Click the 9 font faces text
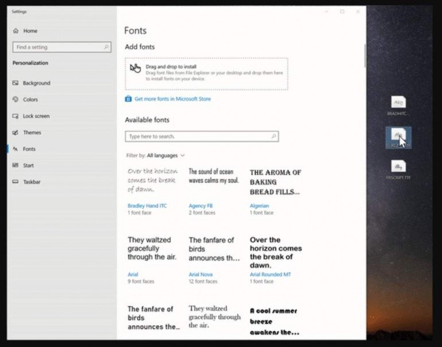Image resolution: width=442 pixels, height=347 pixels. pyautogui.click(x=141, y=282)
